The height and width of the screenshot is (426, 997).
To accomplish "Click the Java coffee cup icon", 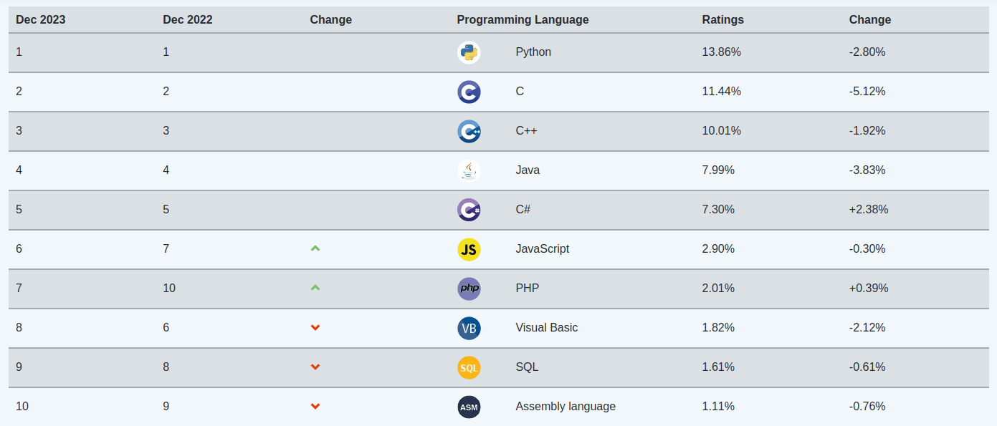I will 469,170.
